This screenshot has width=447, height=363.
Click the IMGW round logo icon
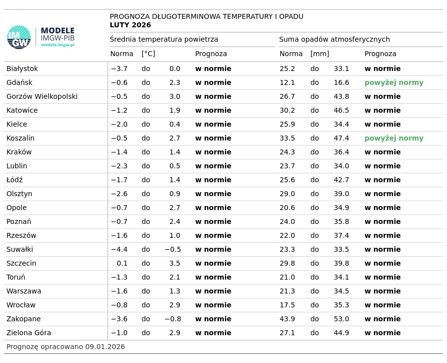point(19,37)
